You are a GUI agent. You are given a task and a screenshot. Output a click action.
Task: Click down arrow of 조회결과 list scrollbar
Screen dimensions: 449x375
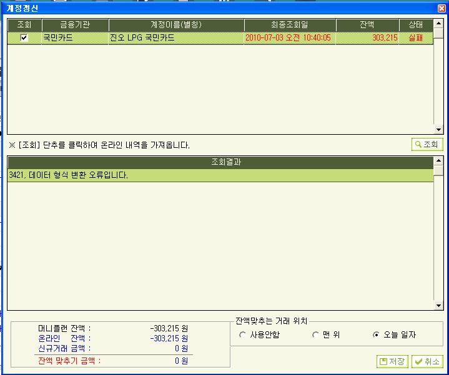point(438,306)
